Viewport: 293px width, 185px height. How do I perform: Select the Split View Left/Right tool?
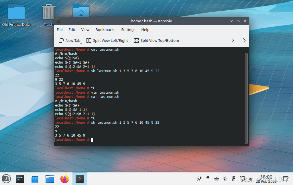(x=107, y=40)
